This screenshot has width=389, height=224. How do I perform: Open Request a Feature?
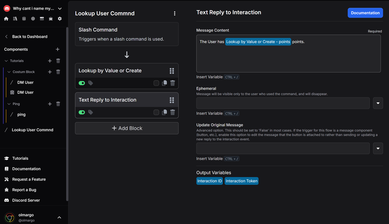(x=29, y=179)
